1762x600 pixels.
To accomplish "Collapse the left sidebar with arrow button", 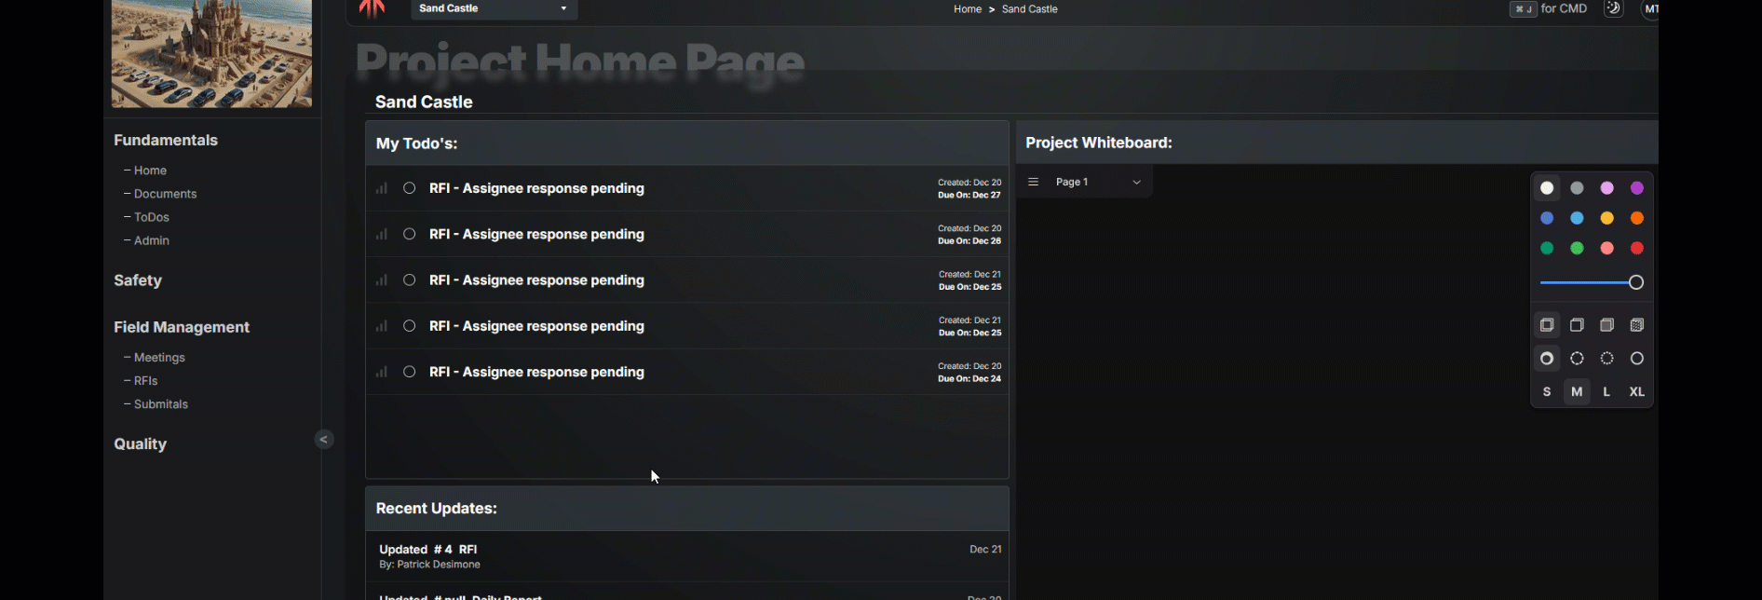I will (x=324, y=440).
